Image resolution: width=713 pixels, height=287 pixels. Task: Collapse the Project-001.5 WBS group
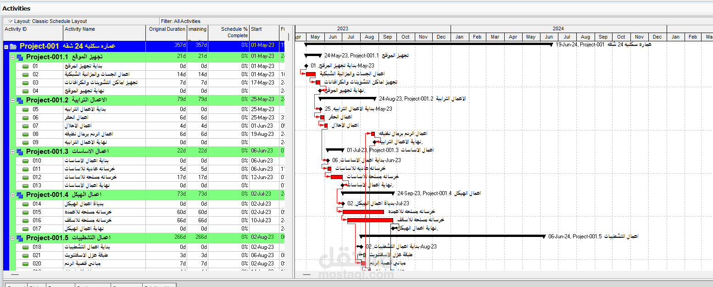pyautogui.click(x=12, y=238)
